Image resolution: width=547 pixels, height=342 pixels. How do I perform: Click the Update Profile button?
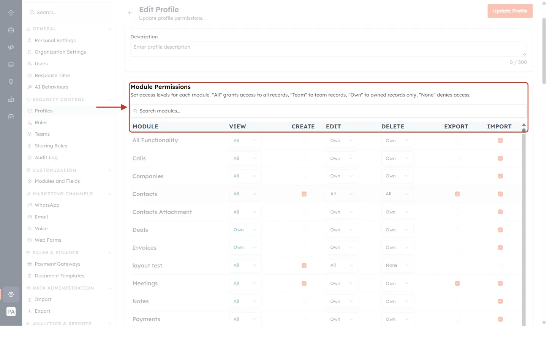tap(510, 11)
